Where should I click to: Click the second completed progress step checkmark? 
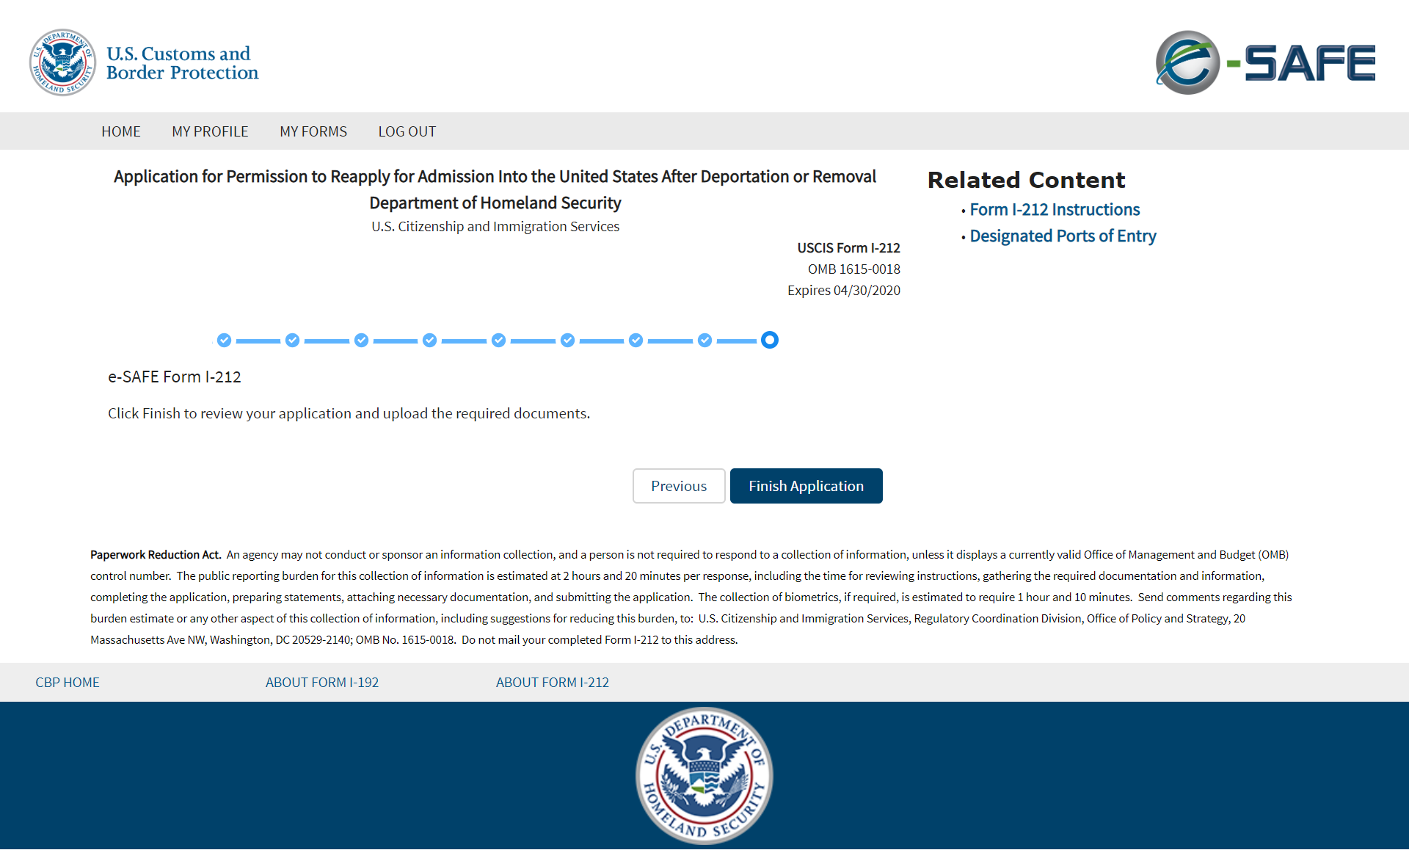click(292, 340)
